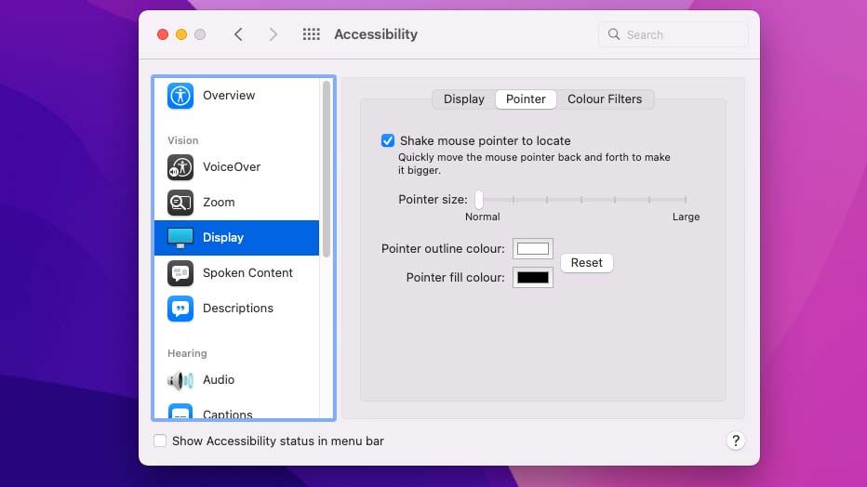Go forward with the right chevron
Image resolution: width=867 pixels, height=487 pixels.
(273, 34)
